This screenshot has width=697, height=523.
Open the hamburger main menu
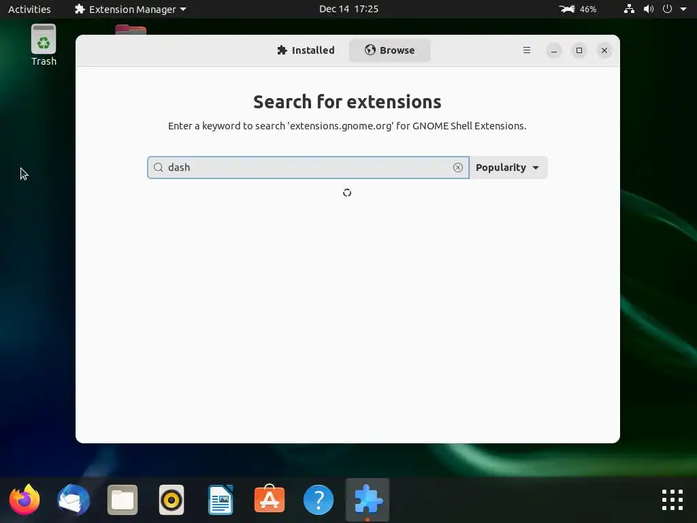pos(527,50)
